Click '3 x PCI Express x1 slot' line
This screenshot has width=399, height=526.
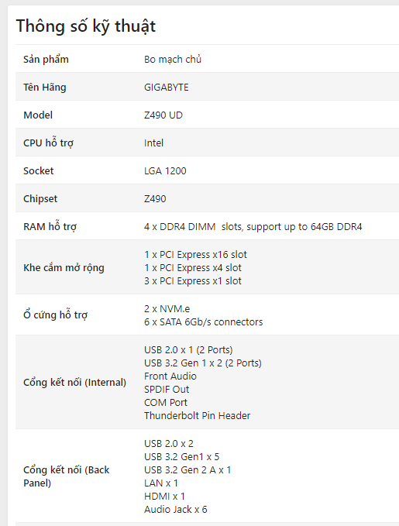click(193, 280)
